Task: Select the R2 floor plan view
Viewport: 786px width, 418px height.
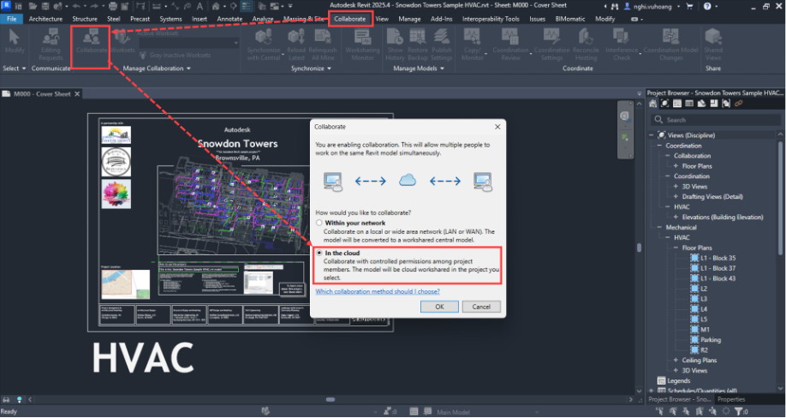Action: tap(705, 349)
